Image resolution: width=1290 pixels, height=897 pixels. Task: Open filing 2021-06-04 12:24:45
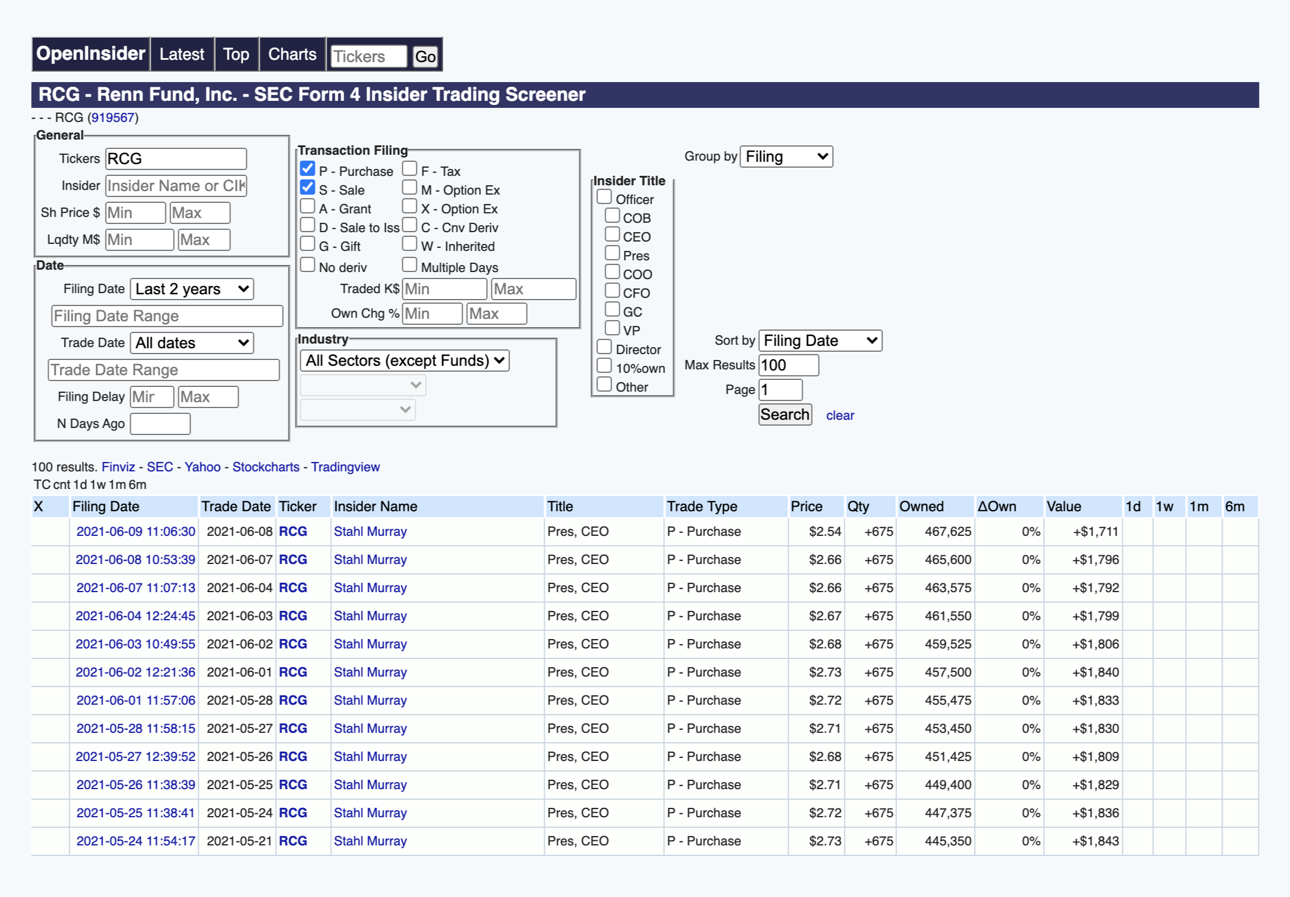(135, 616)
